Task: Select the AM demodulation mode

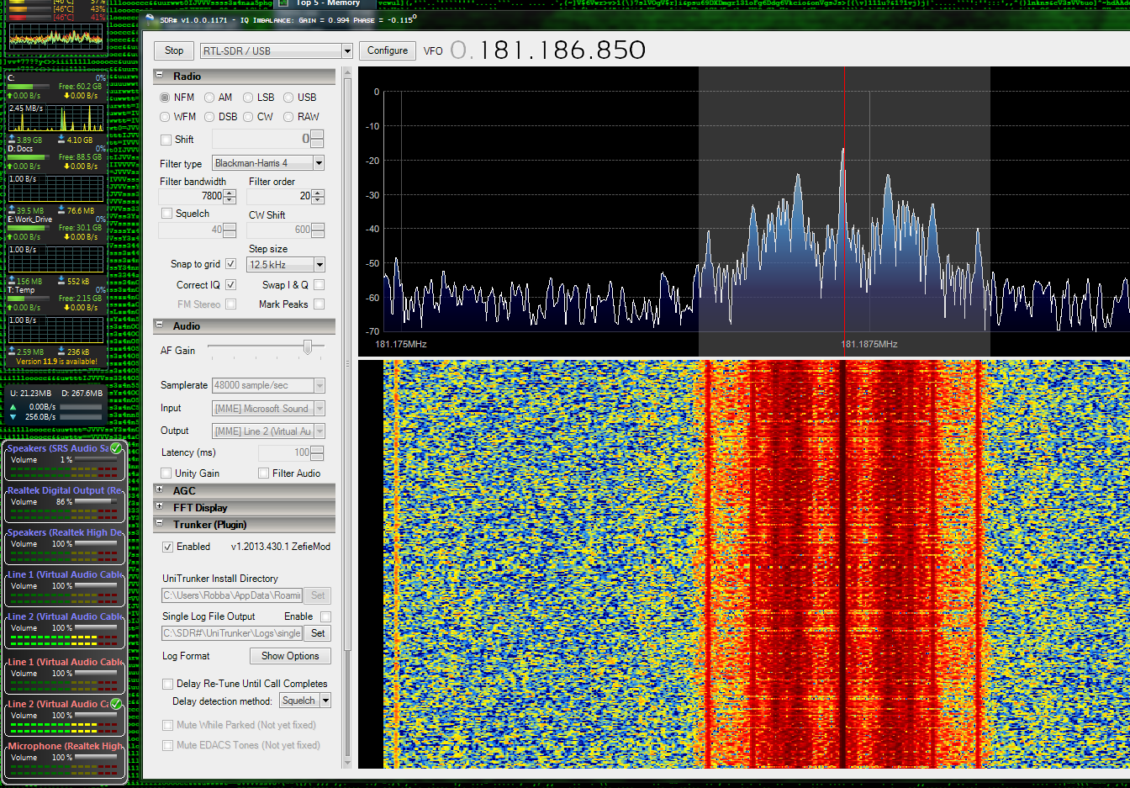Action: pyautogui.click(x=209, y=98)
